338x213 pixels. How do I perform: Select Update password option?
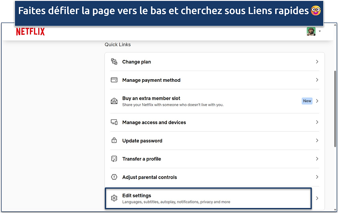(142, 140)
